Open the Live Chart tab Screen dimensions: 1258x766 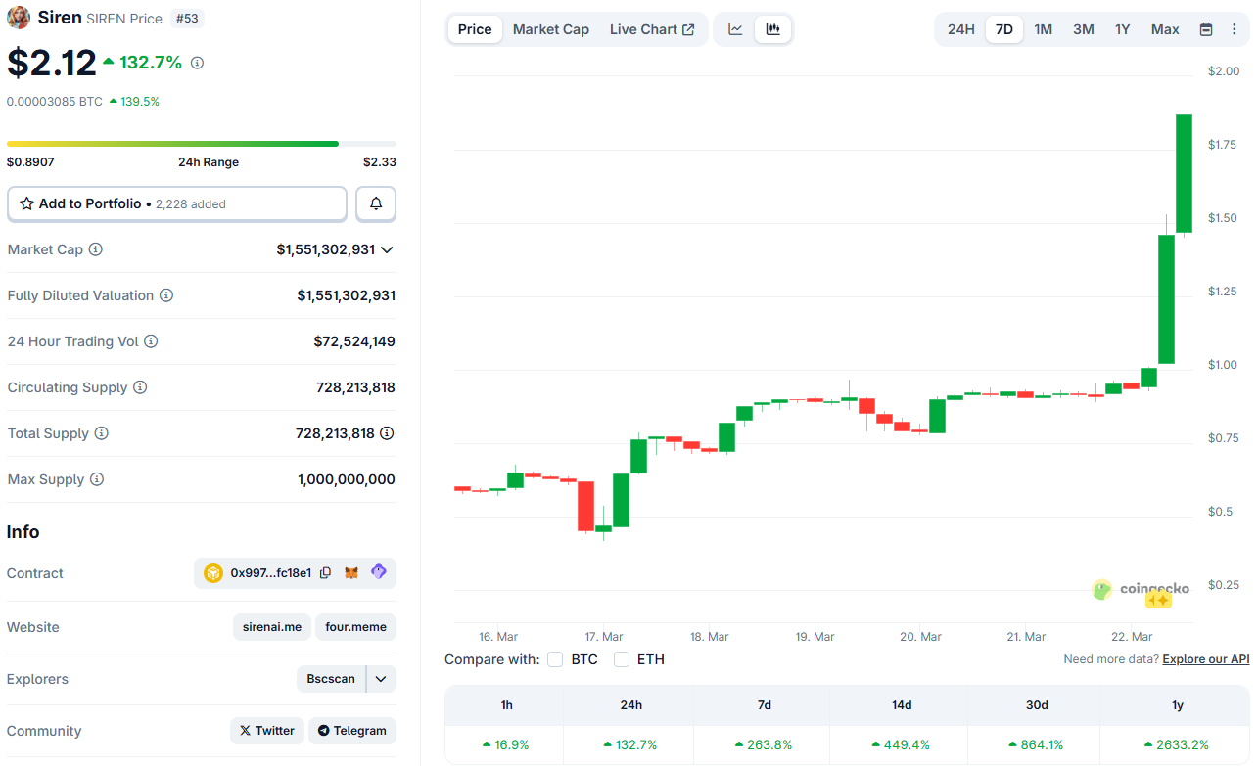click(645, 29)
